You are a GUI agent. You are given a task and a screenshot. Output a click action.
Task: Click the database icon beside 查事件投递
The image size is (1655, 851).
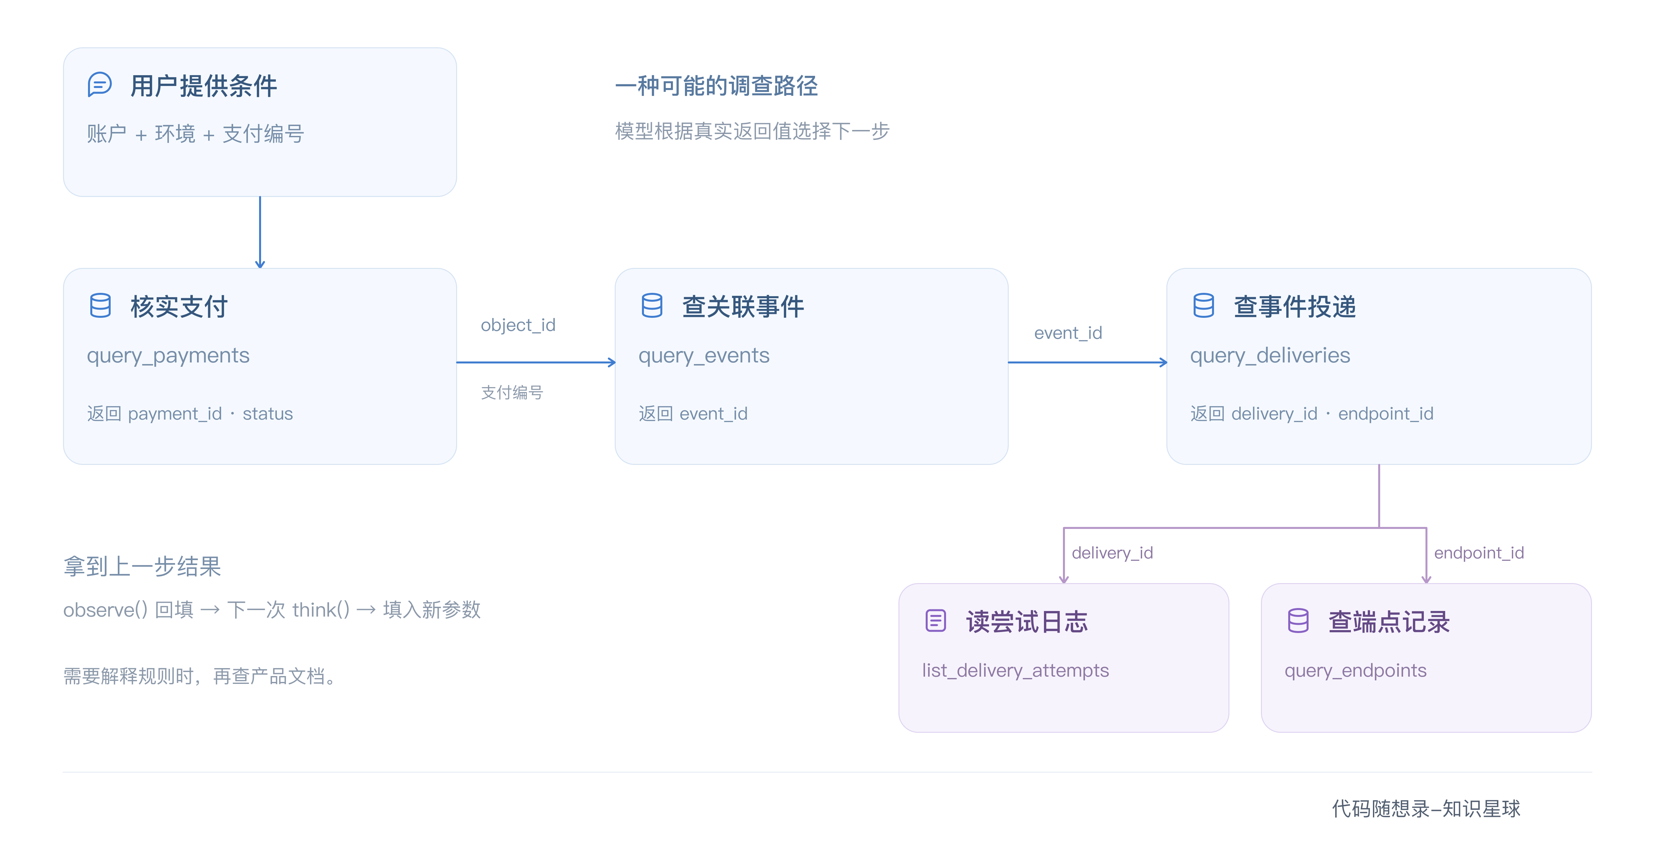[x=1203, y=306]
